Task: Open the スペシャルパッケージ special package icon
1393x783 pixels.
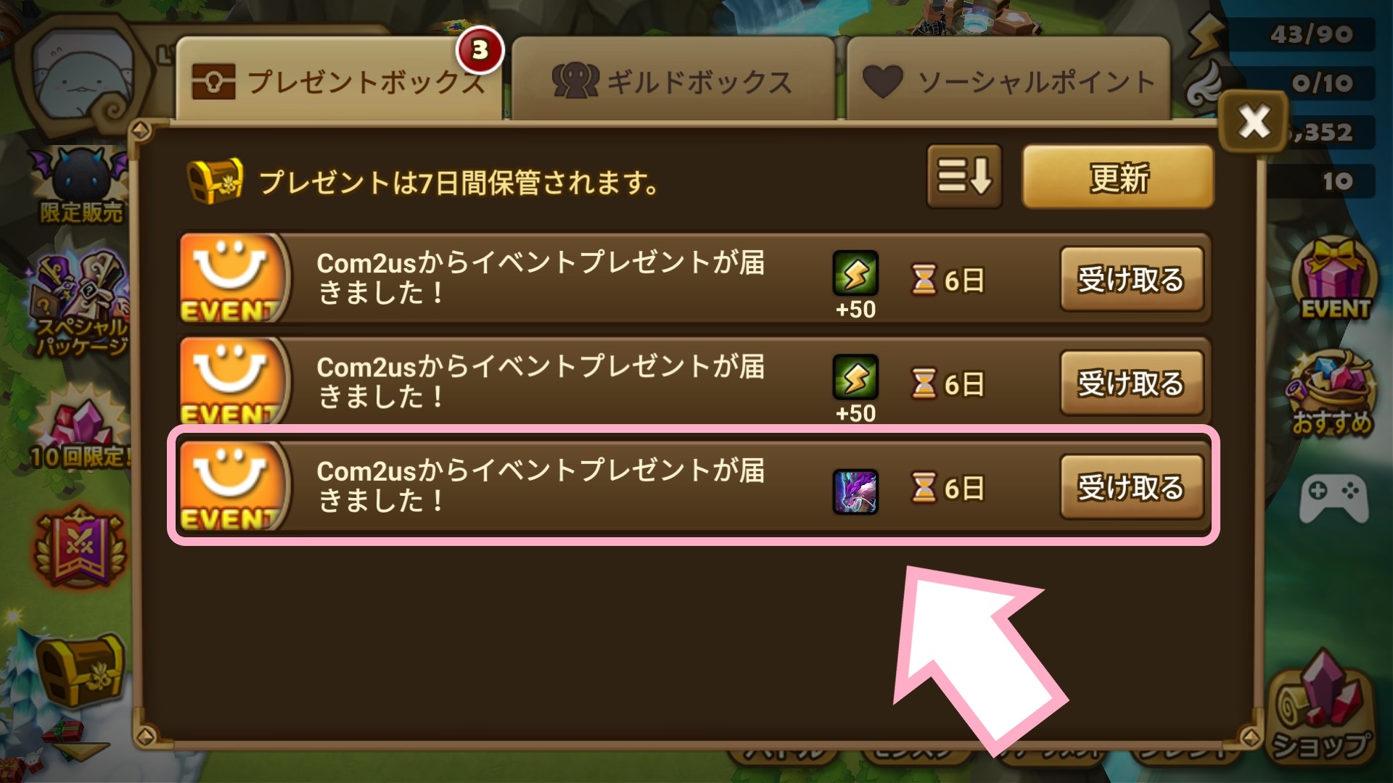Action: point(80,304)
